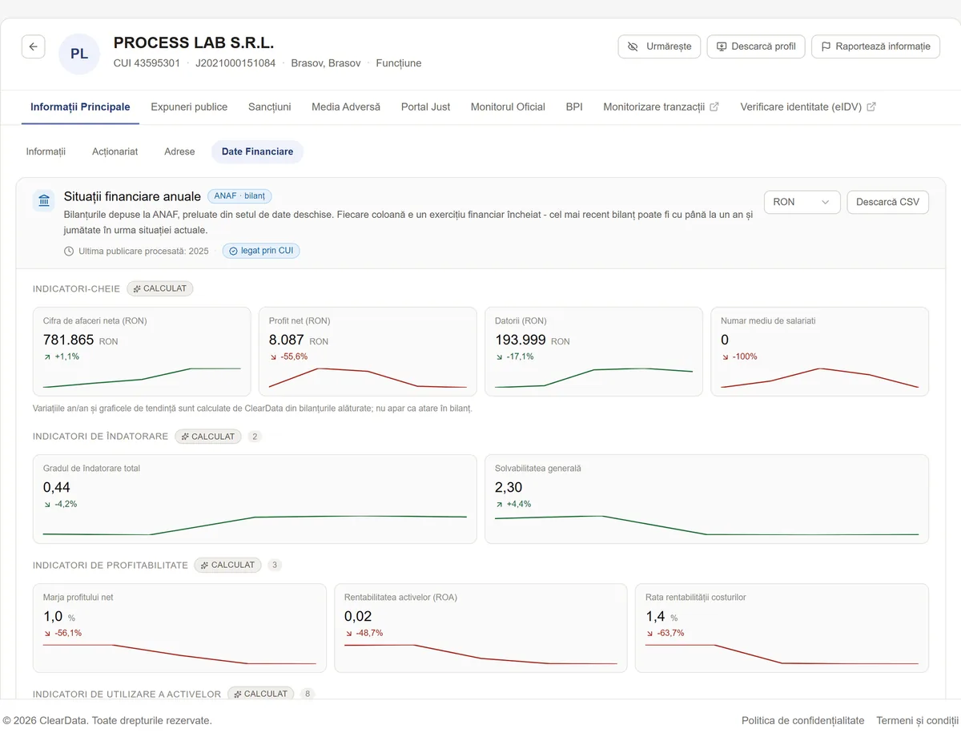Open the RON currency dropdown

[802, 202]
